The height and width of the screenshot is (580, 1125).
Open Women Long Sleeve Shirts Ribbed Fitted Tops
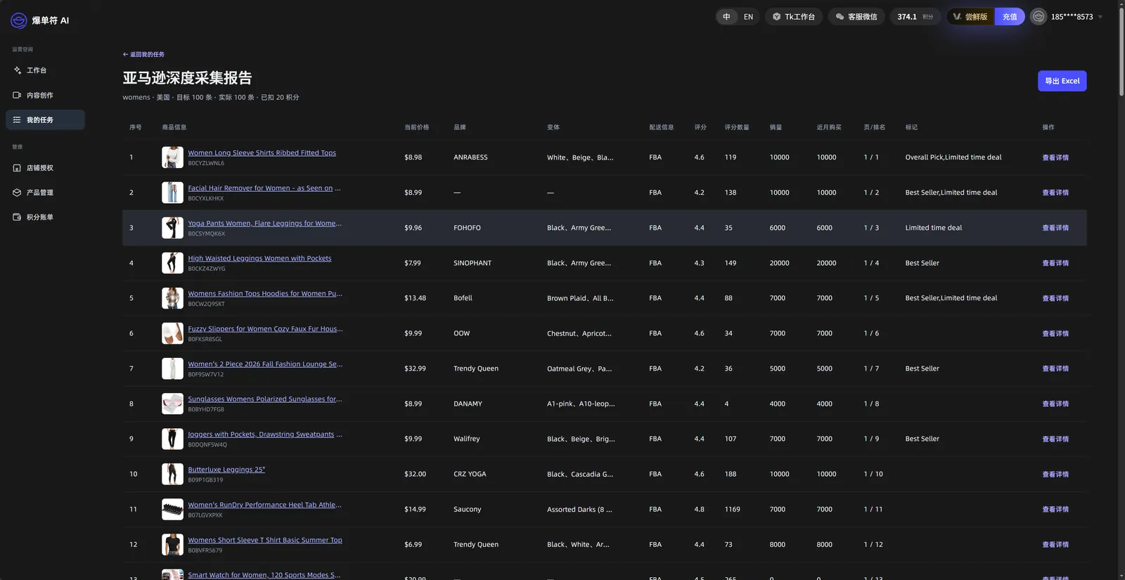point(262,153)
